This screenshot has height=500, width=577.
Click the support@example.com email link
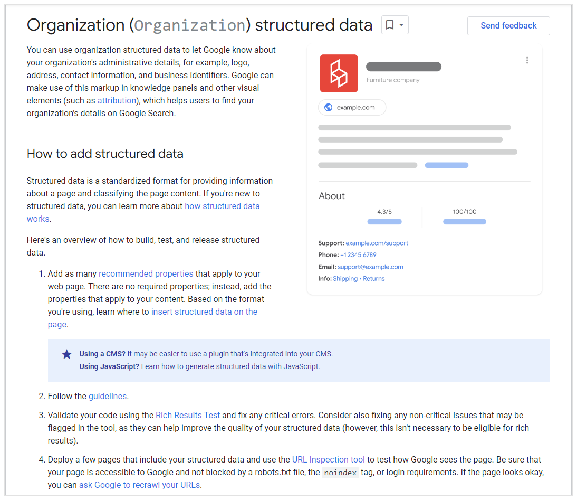(x=370, y=267)
